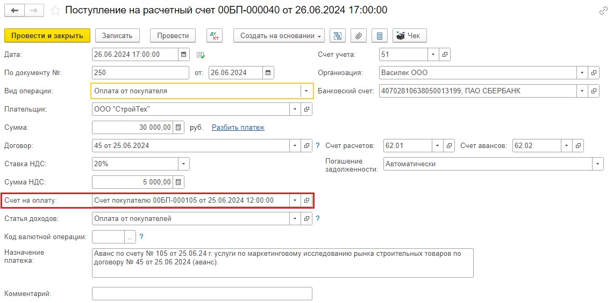Expand Организация dropdown
The height and width of the screenshot is (303, 613).
pos(582,72)
